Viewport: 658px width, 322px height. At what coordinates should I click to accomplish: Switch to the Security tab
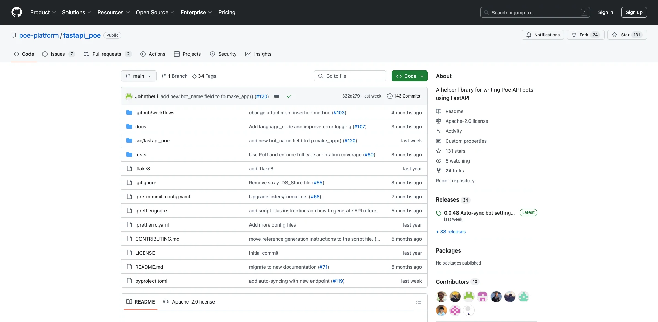[x=223, y=54]
